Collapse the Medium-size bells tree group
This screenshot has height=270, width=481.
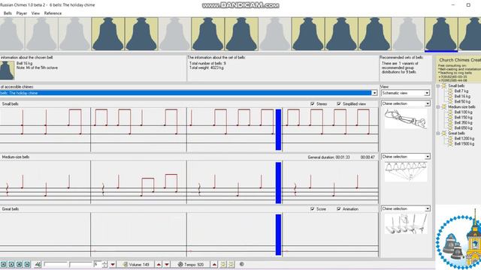pyautogui.click(x=438, y=106)
